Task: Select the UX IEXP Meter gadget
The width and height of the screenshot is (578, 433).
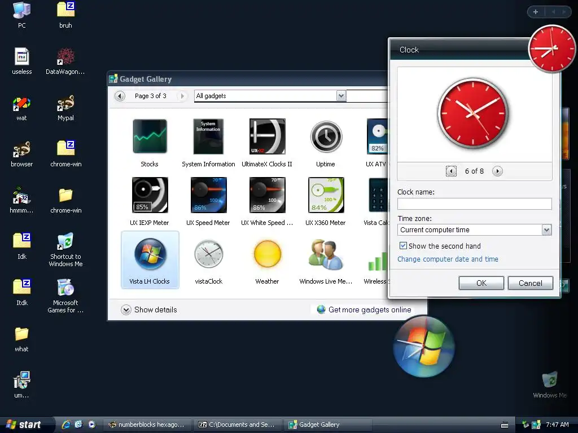Action: point(150,195)
